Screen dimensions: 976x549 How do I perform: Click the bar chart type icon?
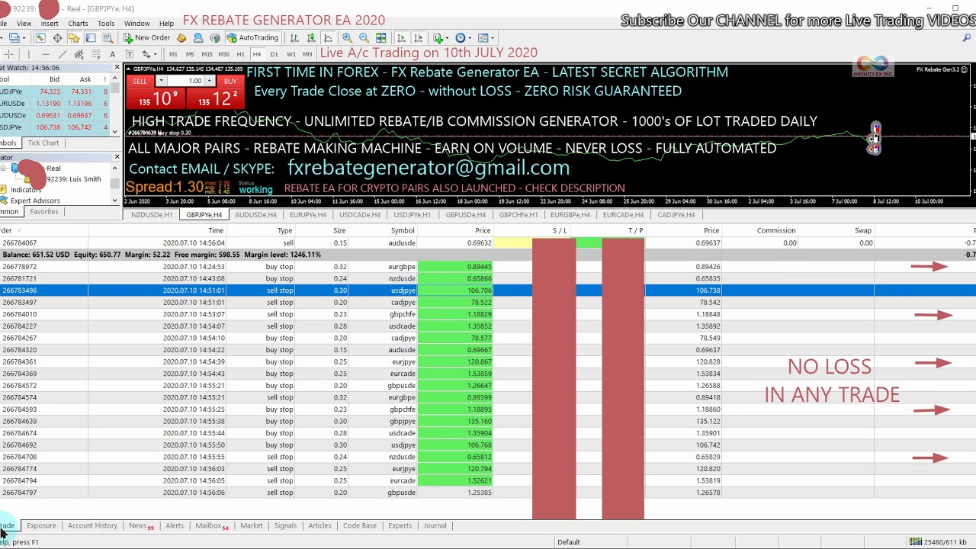pyautogui.click(x=294, y=37)
